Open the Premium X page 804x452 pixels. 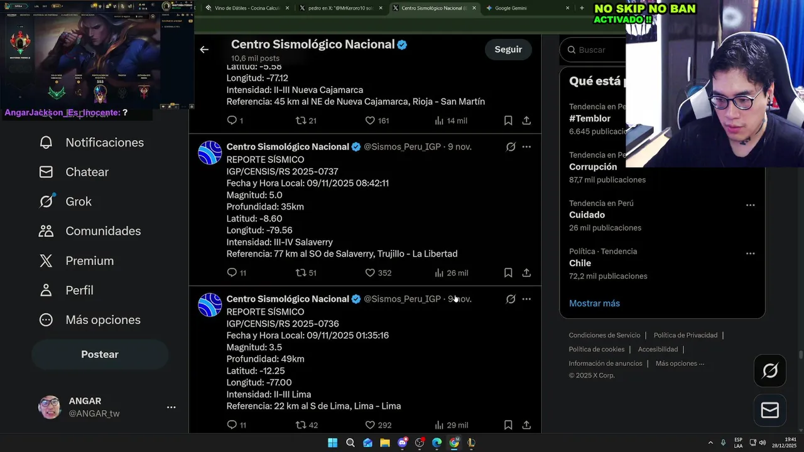[76, 261]
